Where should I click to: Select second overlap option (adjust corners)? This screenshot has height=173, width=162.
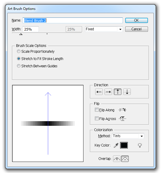(125, 159)
